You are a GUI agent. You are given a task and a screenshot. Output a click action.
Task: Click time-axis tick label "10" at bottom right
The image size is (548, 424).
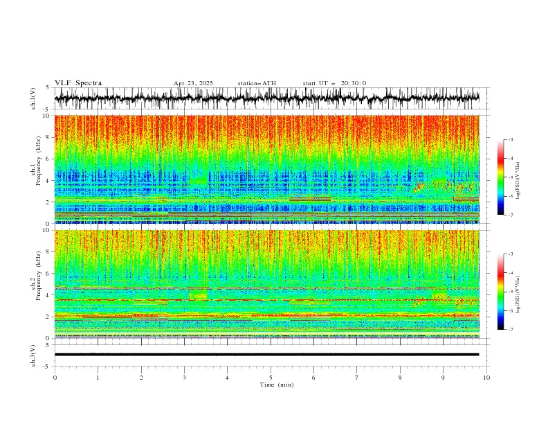coord(486,378)
